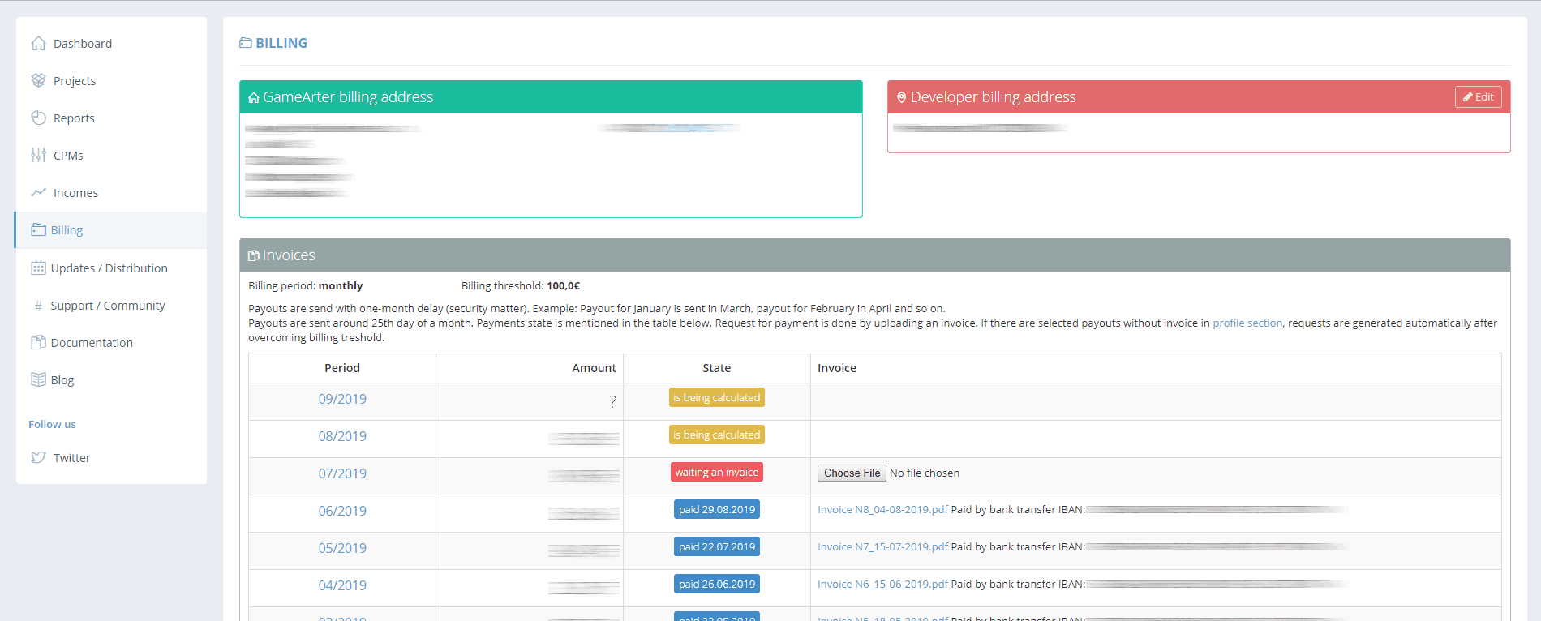
Task: Click the Period column header
Action: click(342, 368)
